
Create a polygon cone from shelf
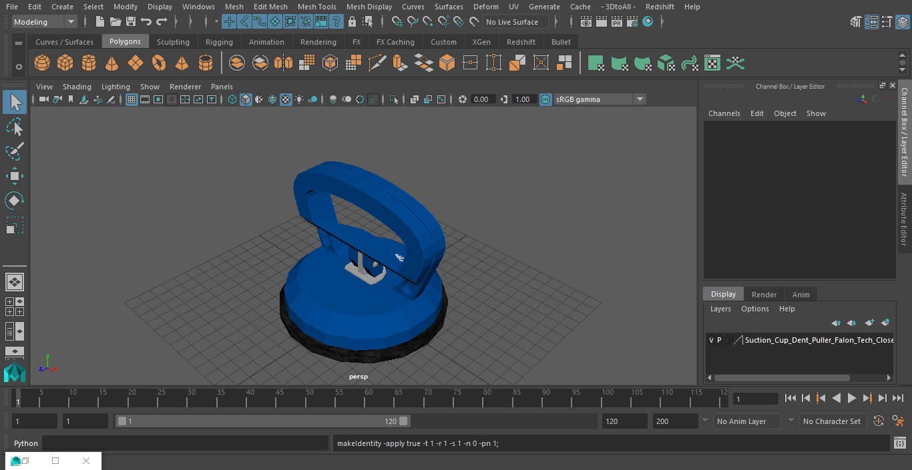click(x=112, y=63)
